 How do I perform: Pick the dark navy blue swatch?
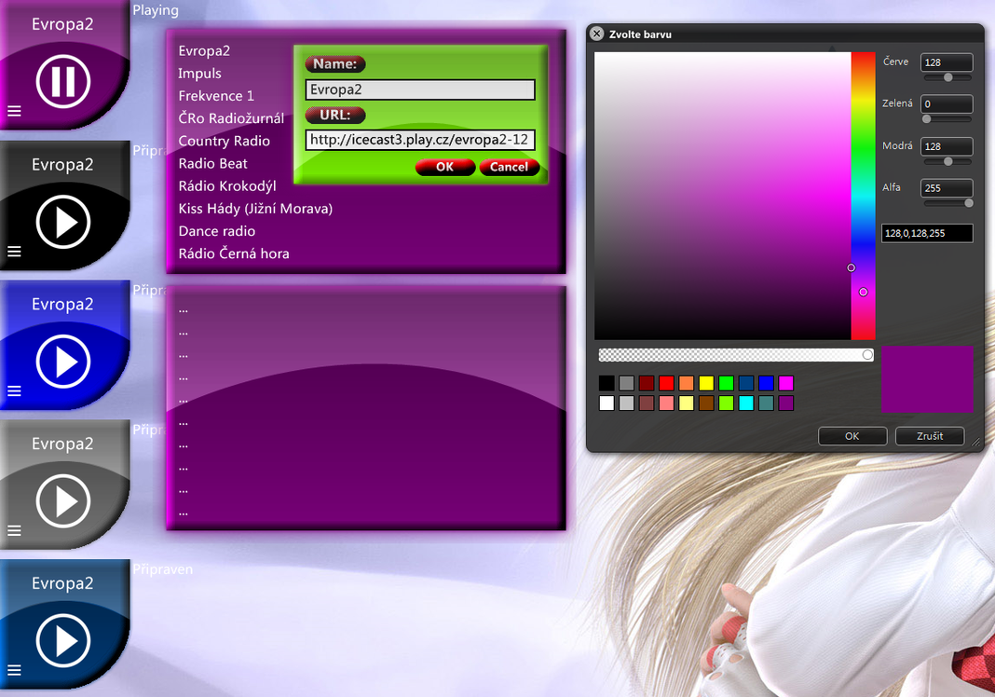(746, 383)
